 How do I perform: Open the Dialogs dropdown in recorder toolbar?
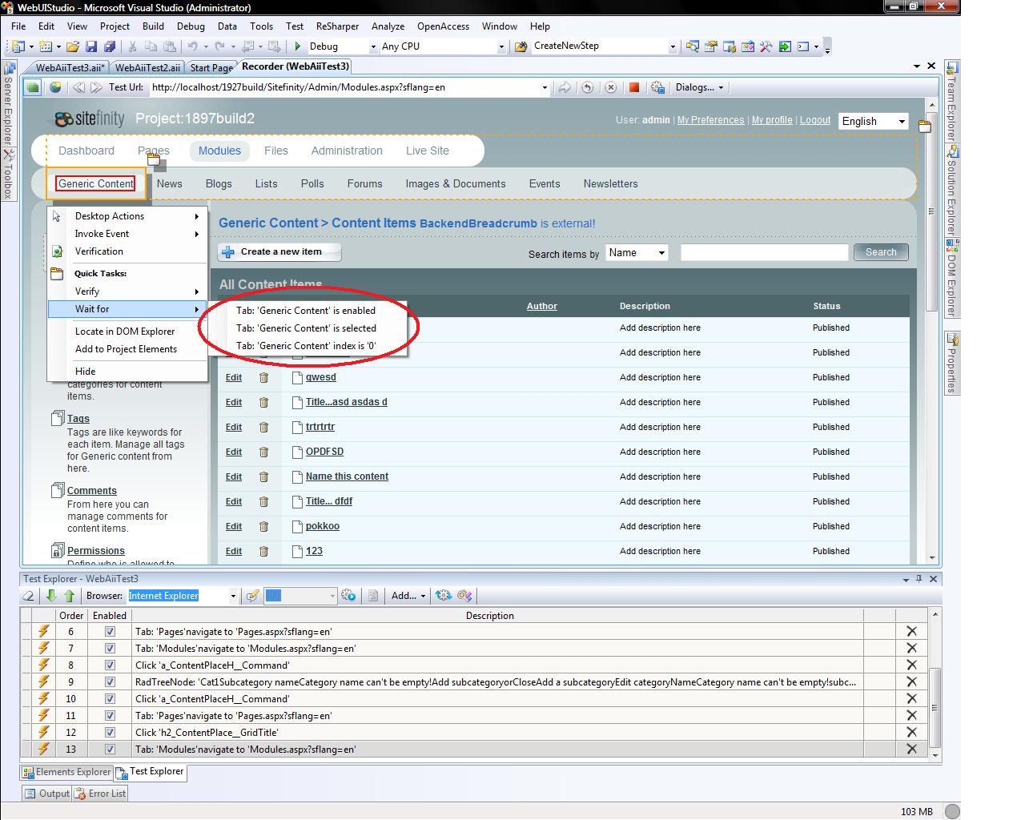click(699, 87)
